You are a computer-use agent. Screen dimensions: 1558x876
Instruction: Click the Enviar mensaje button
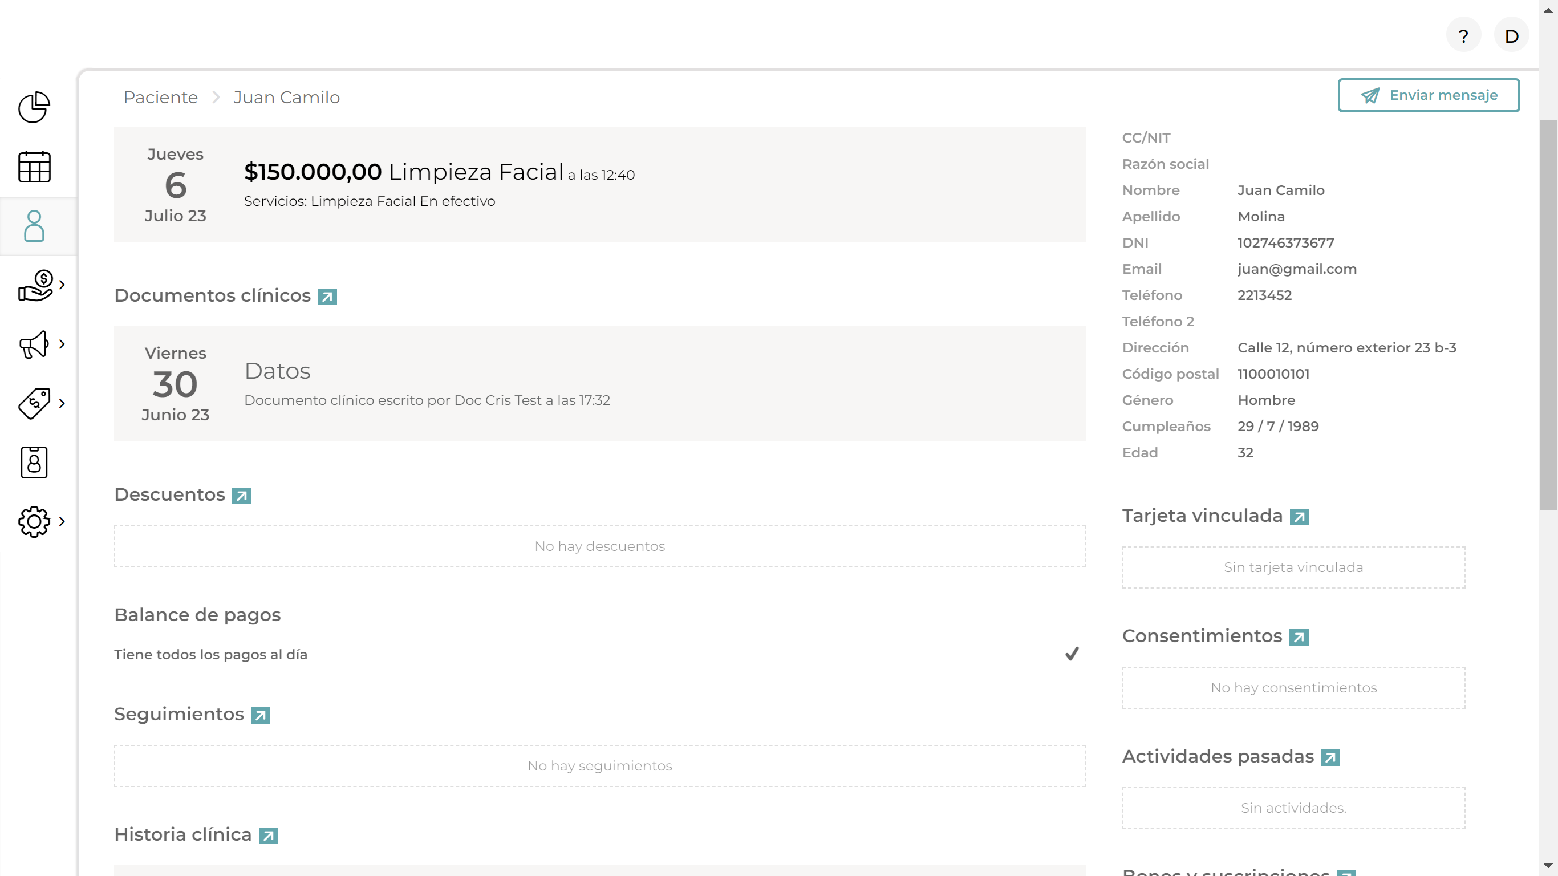tap(1428, 95)
